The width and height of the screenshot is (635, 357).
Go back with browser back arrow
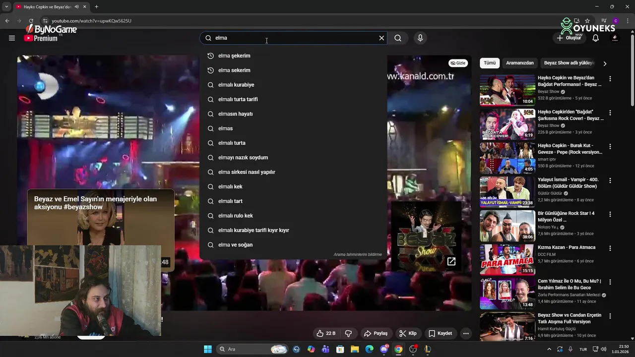pos(7,21)
